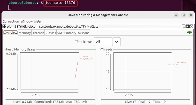Switch to the Threads tab

38,33
